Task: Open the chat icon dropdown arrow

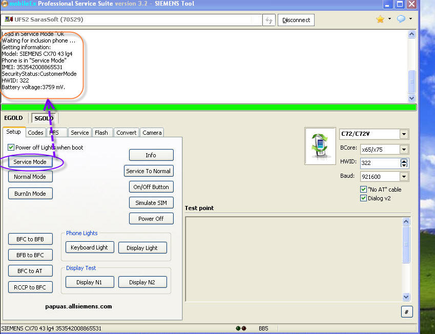Action: click(410, 19)
